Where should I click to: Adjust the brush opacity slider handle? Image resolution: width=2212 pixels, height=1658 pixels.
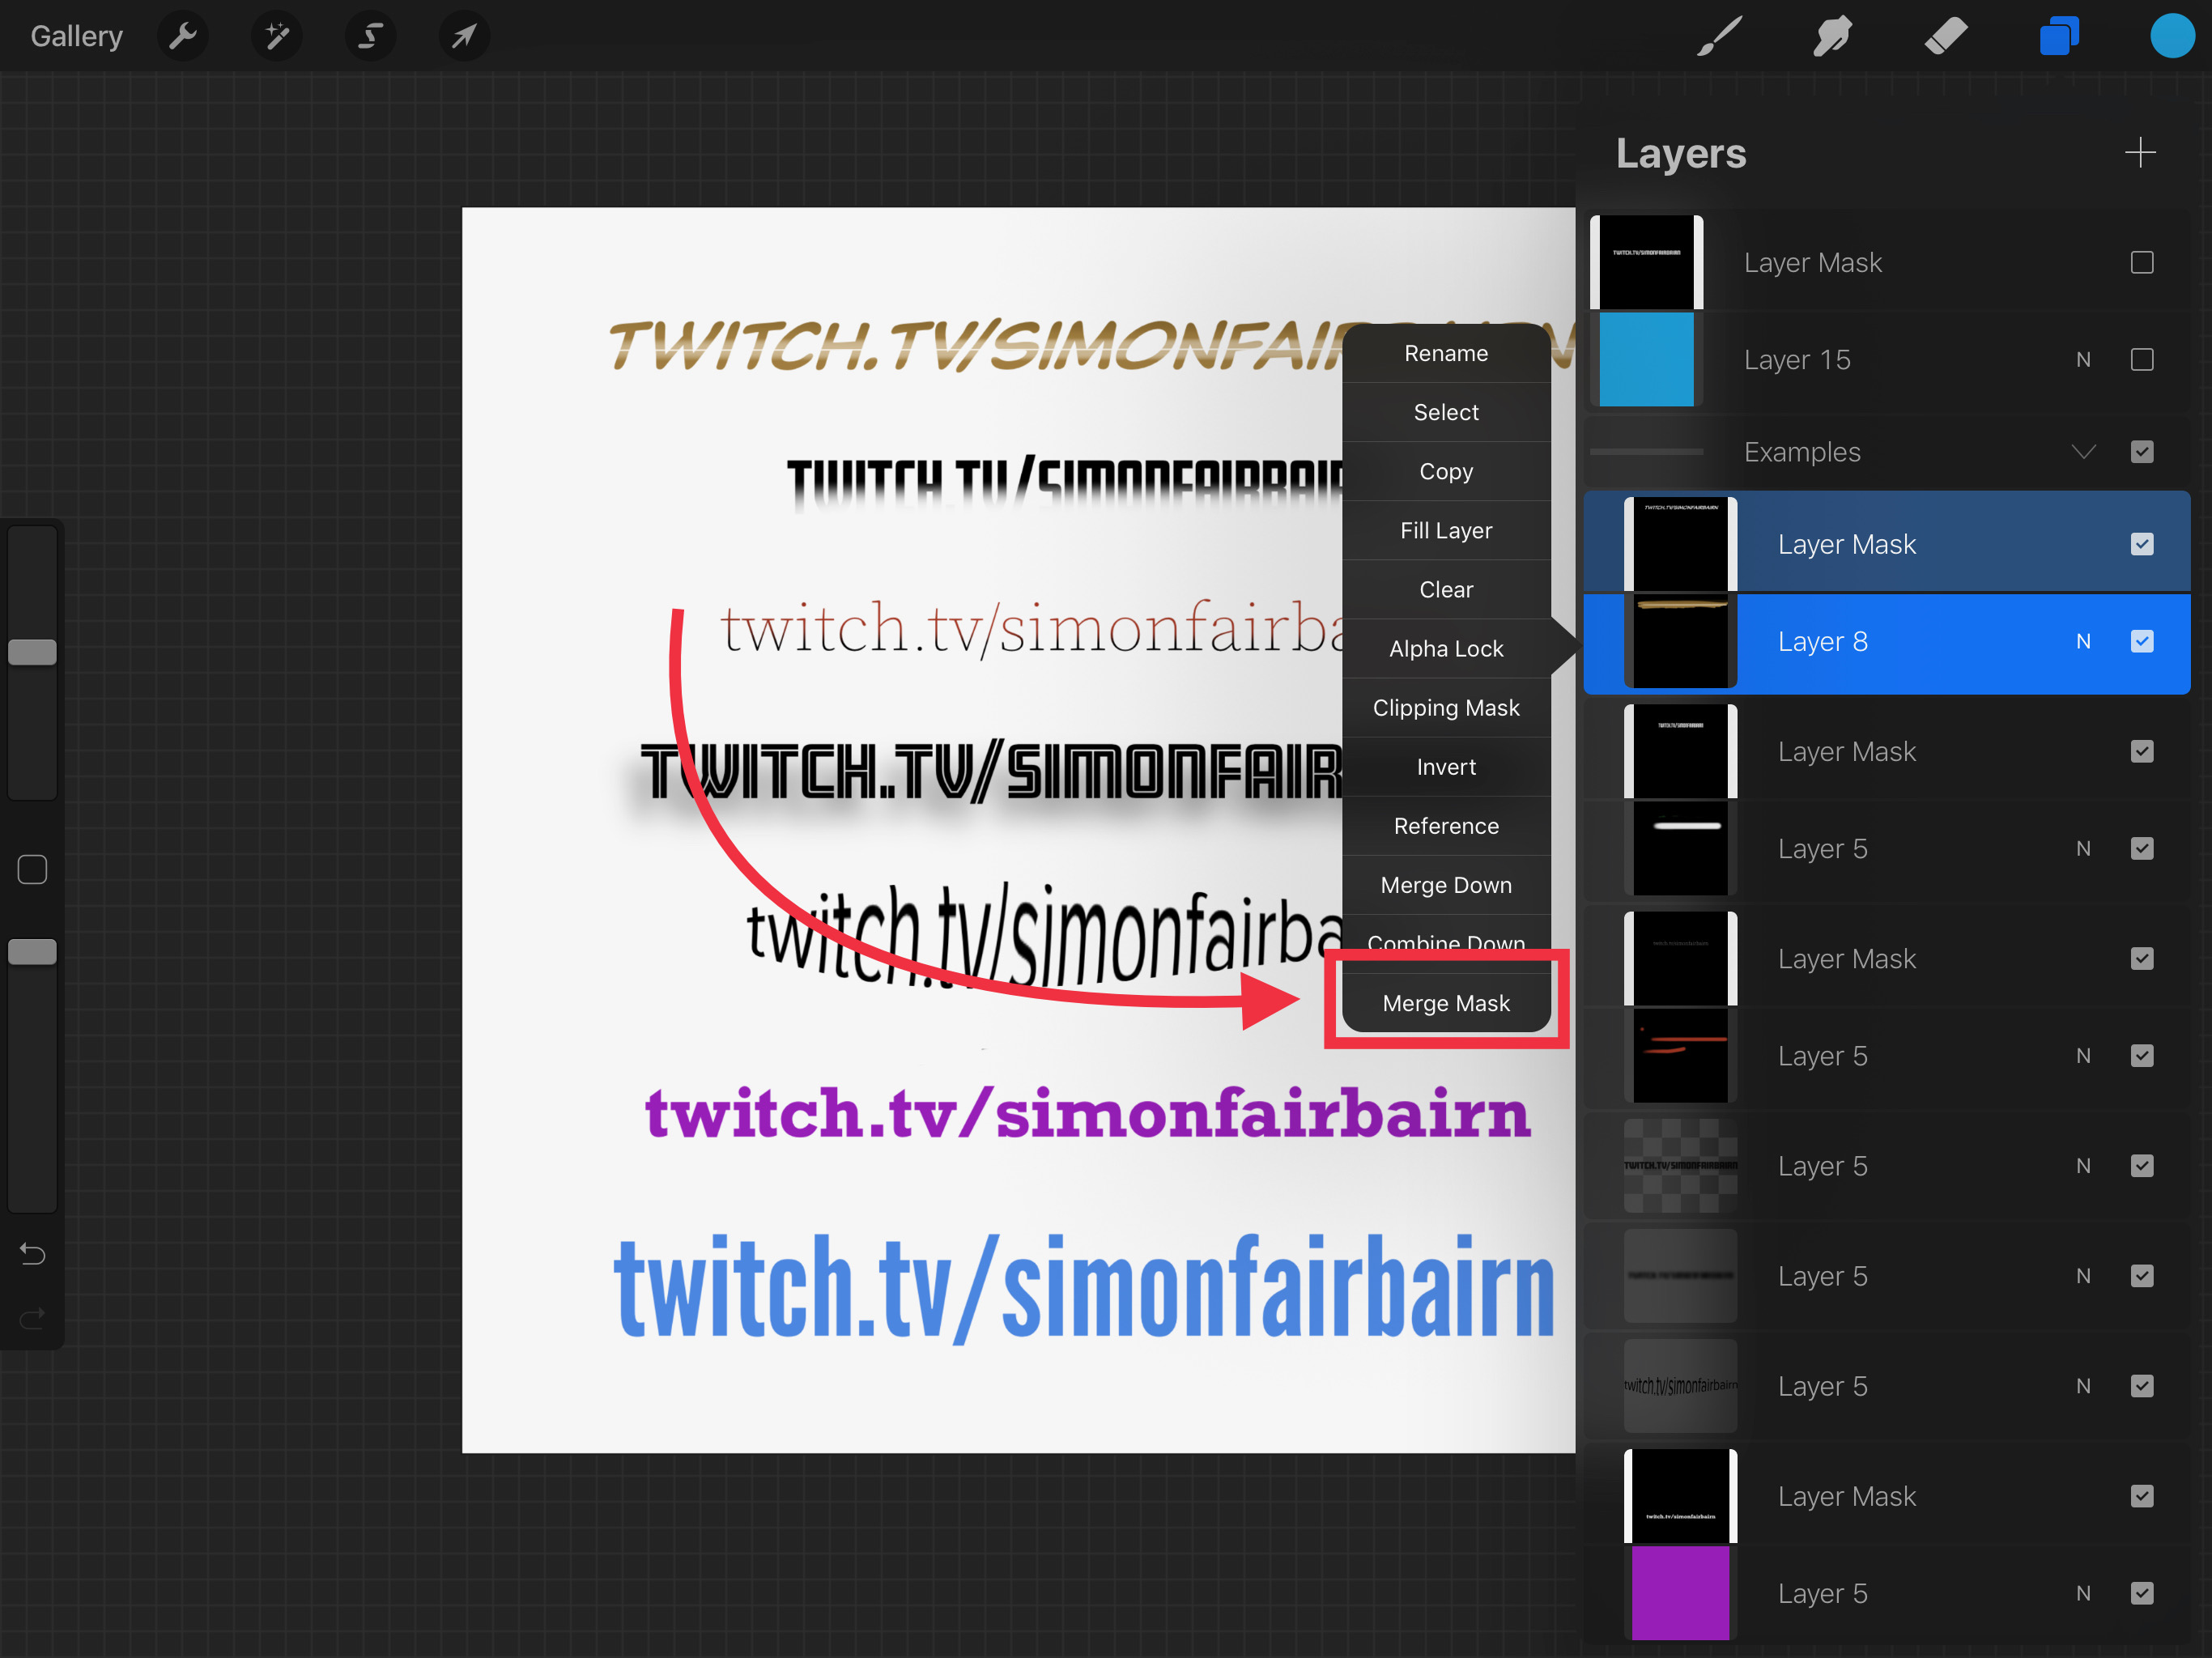pyautogui.click(x=33, y=952)
